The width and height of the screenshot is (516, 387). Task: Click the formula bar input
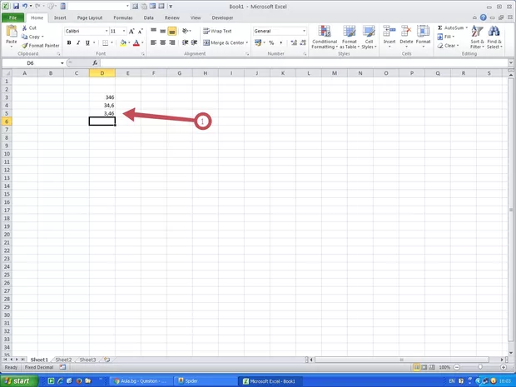[x=305, y=63]
